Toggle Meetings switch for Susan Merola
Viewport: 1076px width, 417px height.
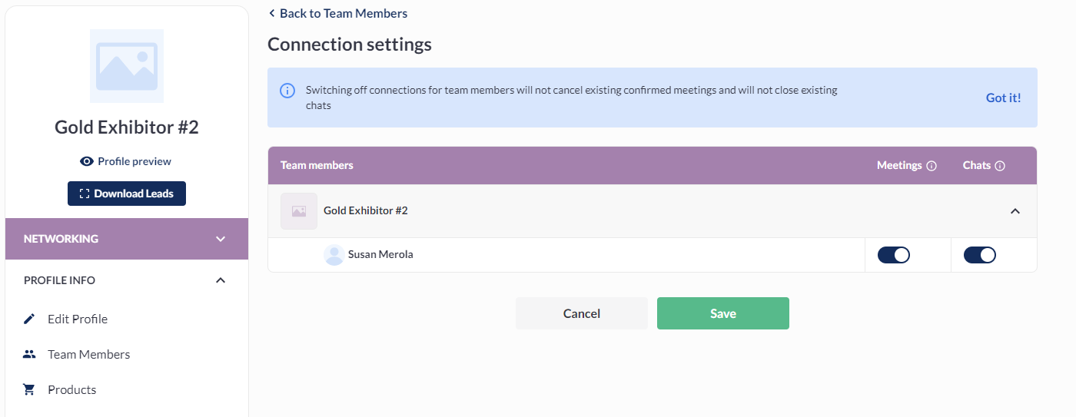click(x=893, y=255)
